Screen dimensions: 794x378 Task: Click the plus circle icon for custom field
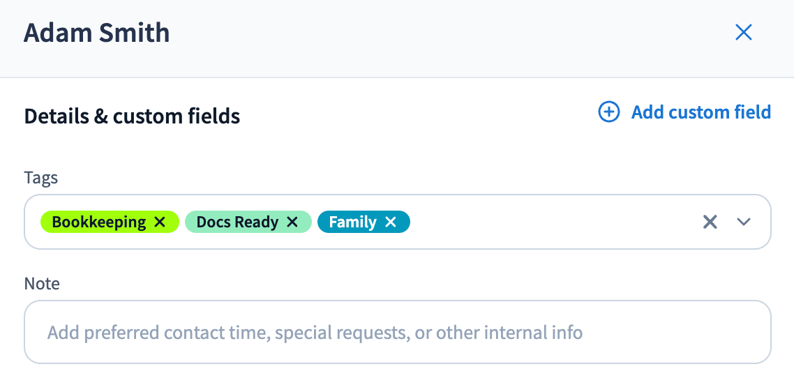609,112
